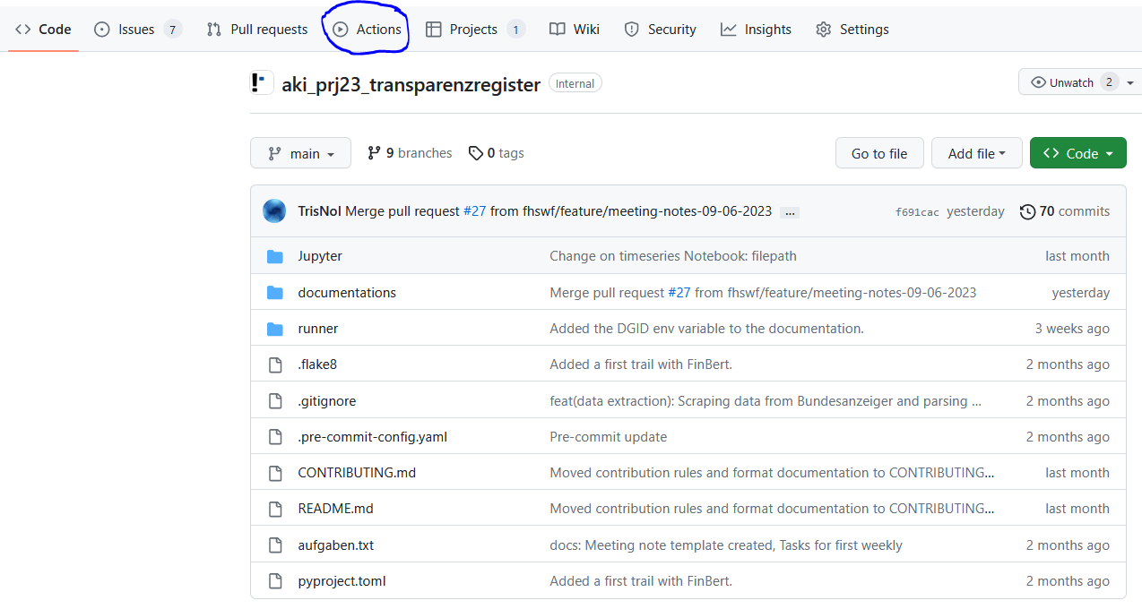Click the repository organization logo icon
Screen dimensions: 1142x609
pyautogui.click(x=261, y=84)
